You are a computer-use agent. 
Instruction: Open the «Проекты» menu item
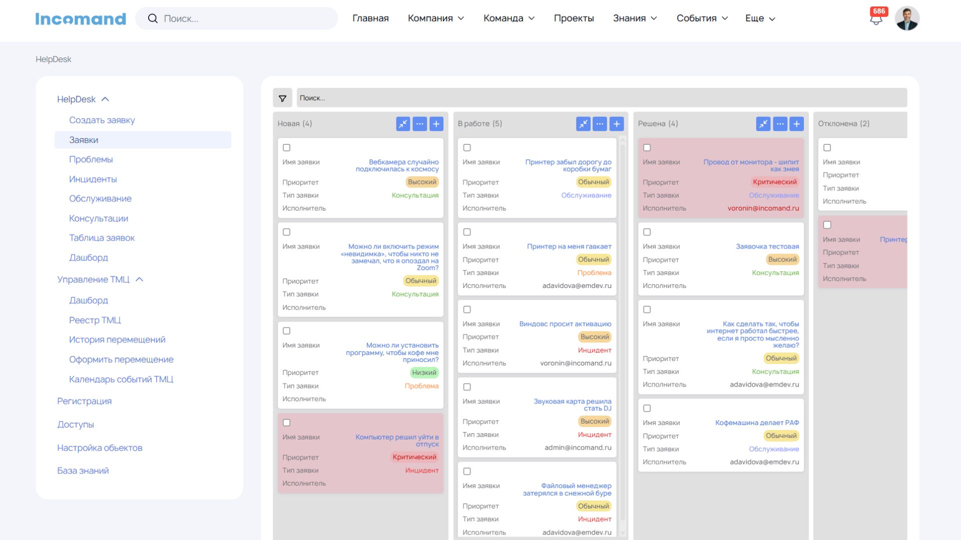tap(574, 18)
